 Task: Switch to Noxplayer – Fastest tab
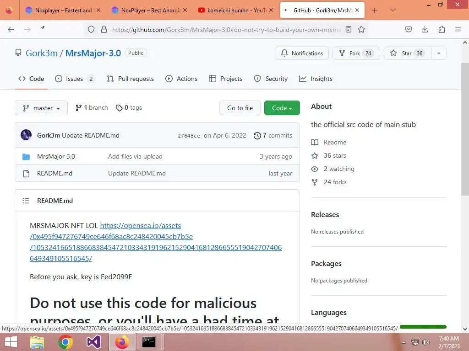pyautogui.click(x=63, y=11)
